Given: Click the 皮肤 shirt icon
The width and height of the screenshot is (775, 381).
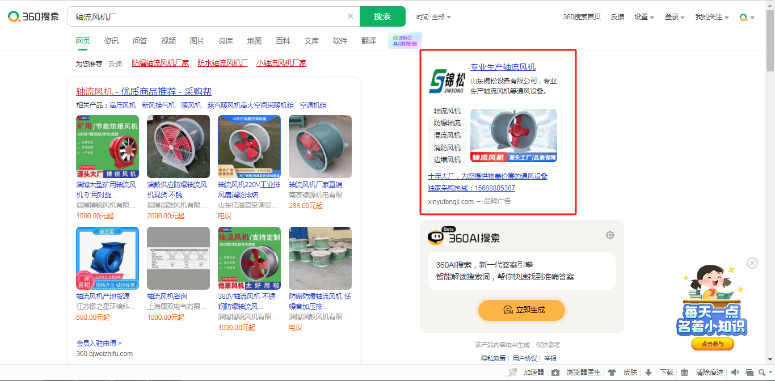Looking at the screenshot, I should [x=612, y=372].
